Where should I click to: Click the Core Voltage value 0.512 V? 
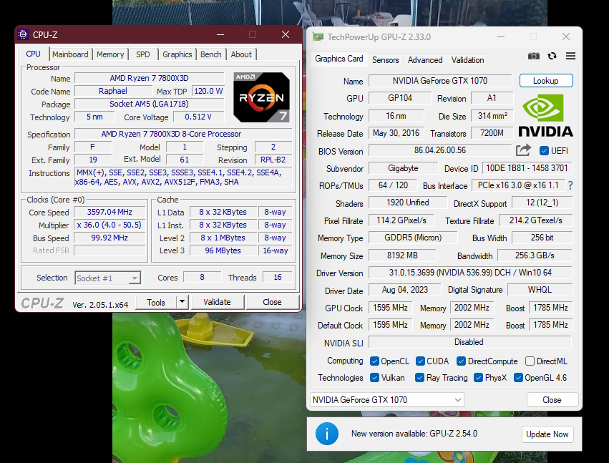point(198,117)
